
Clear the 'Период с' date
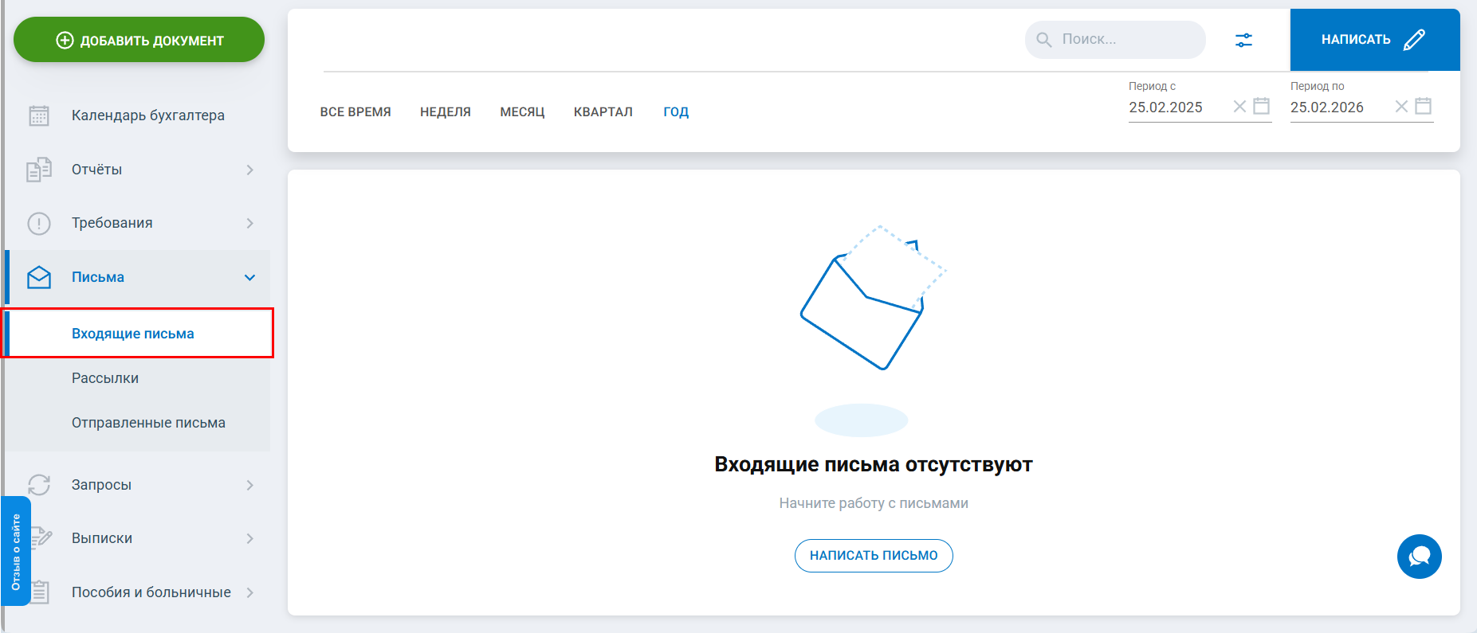[x=1239, y=106]
